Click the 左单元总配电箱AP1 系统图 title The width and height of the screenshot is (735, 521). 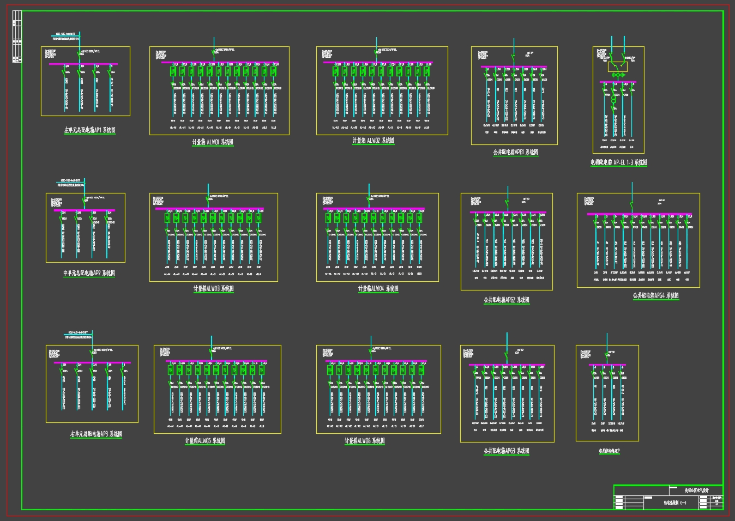[90, 130]
